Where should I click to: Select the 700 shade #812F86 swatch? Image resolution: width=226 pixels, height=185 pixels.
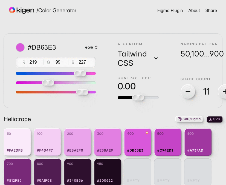click(17, 172)
